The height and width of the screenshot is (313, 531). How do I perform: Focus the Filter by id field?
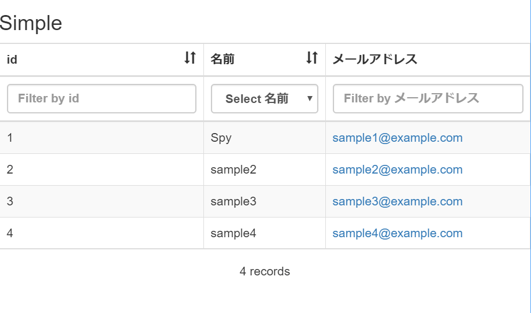point(102,99)
